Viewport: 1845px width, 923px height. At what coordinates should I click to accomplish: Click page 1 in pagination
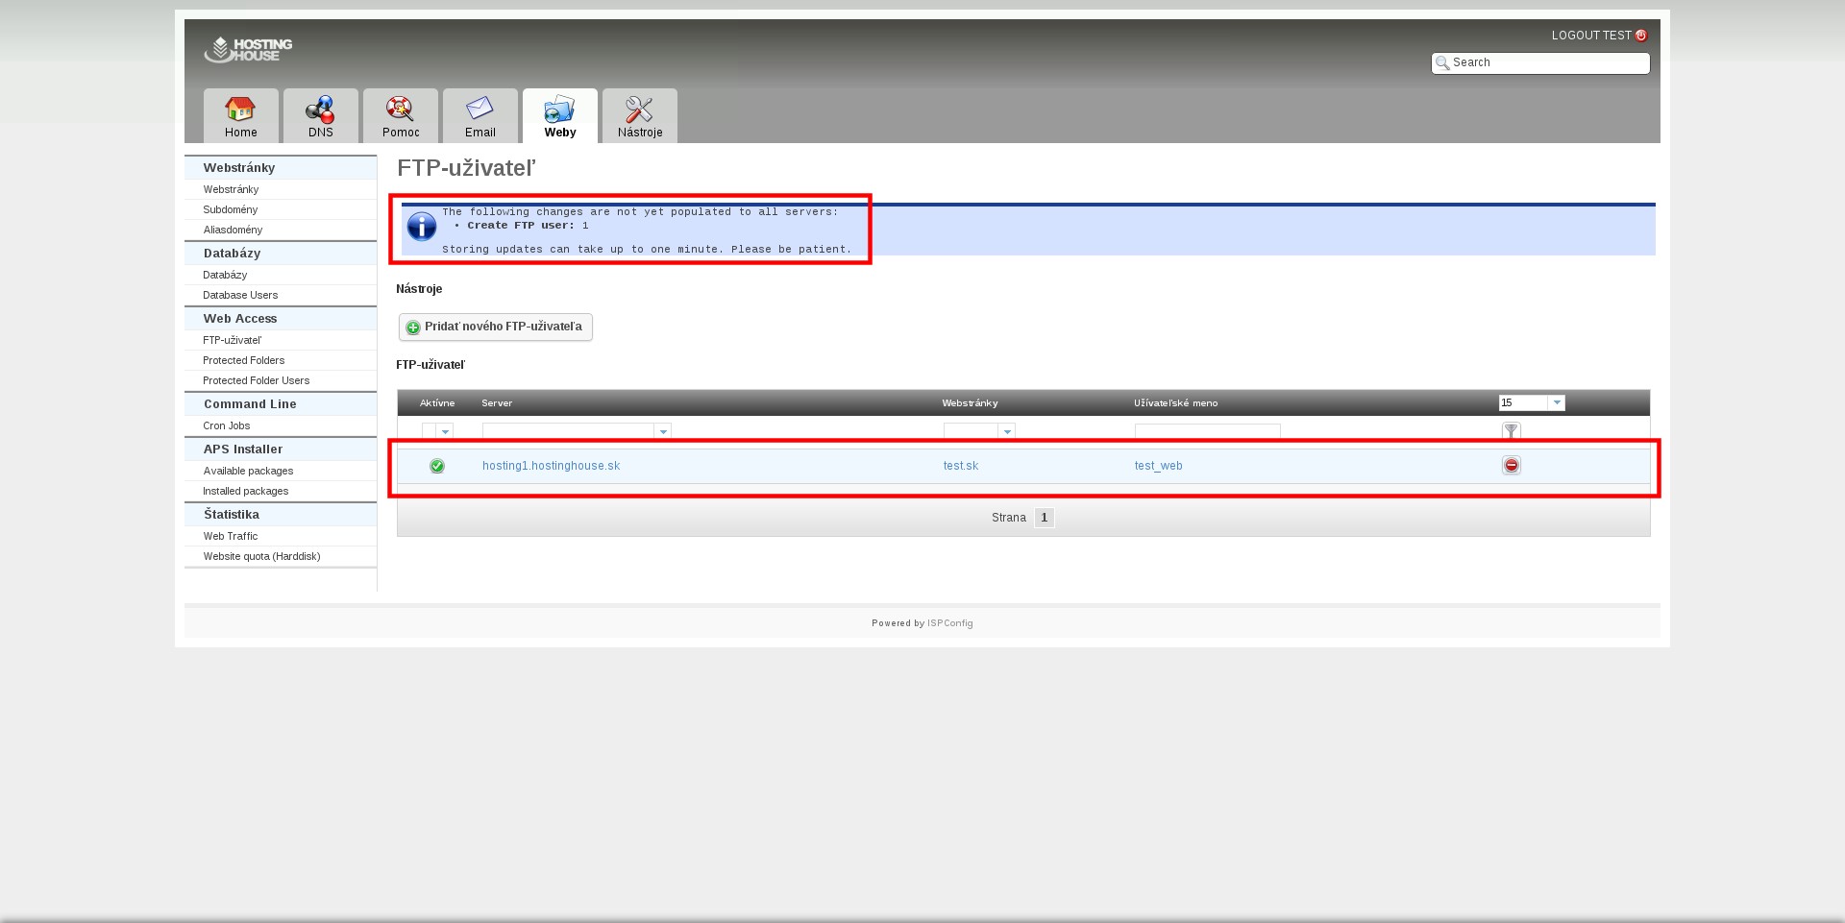coord(1044,518)
